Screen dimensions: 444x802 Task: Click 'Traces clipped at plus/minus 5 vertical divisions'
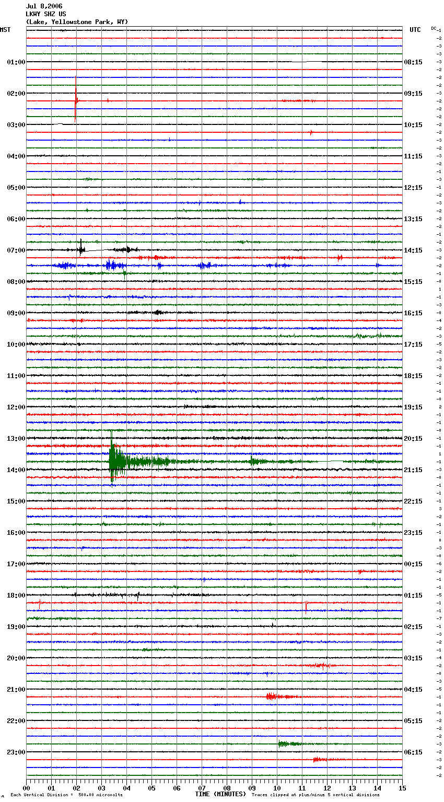pyautogui.click(x=316, y=795)
